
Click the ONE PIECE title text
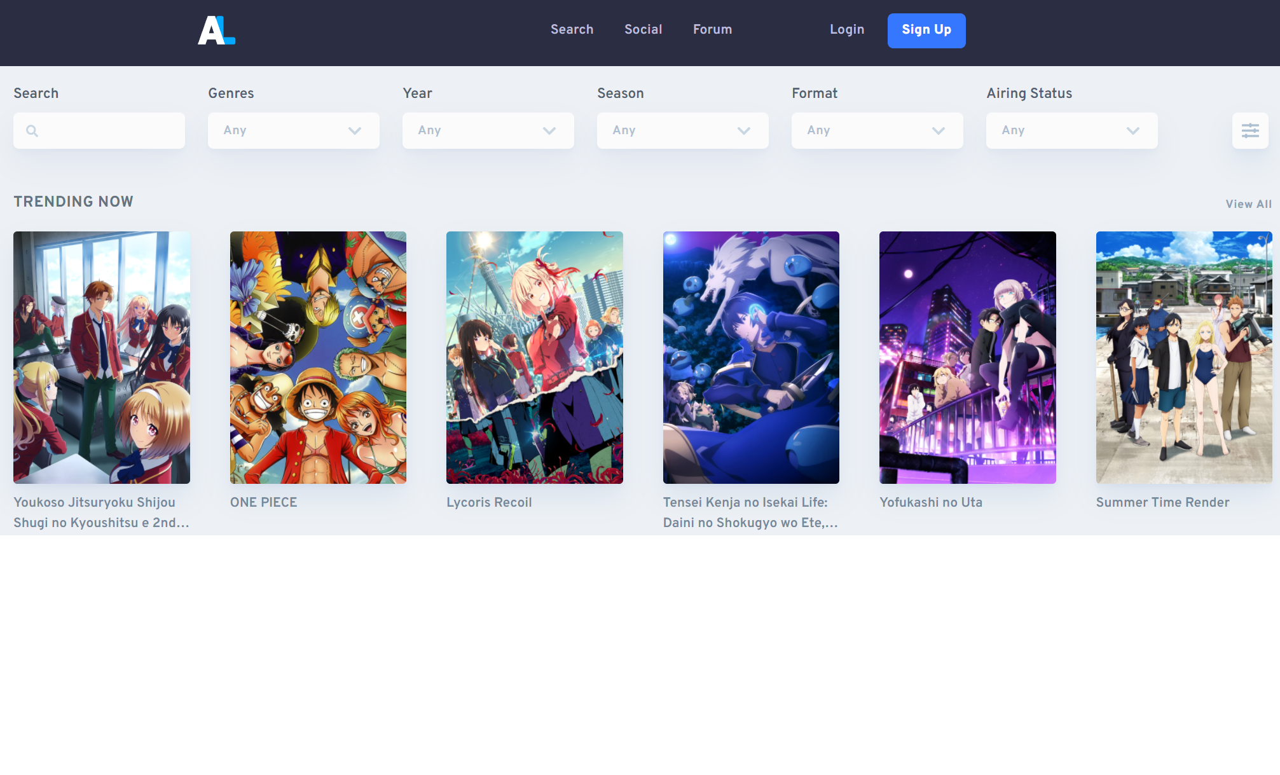point(264,502)
